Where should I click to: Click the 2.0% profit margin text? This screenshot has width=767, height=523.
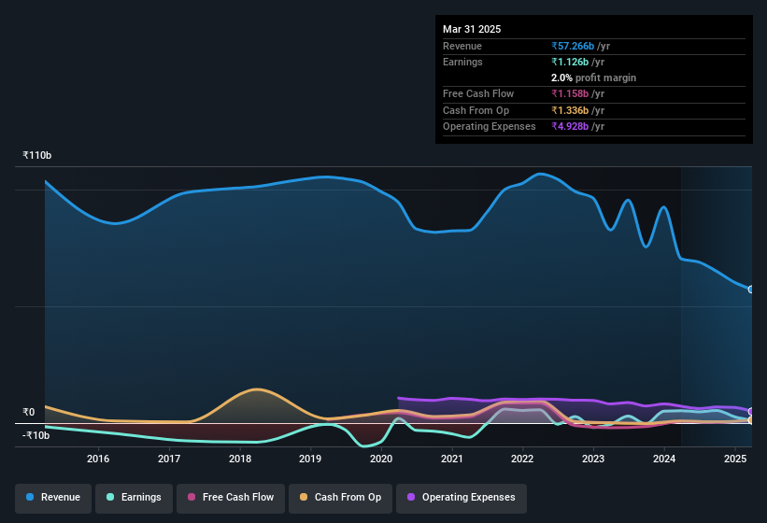[594, 78]
